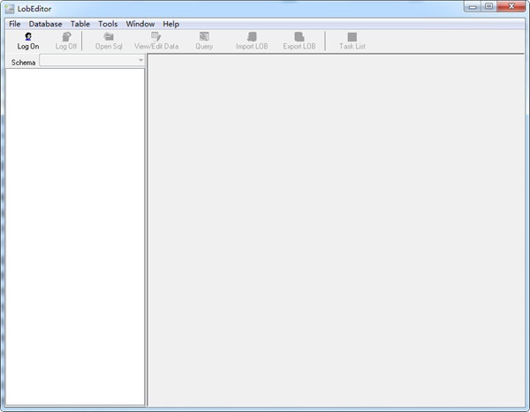This screenshot has width=530, height=412.
Task: Click the Export LOB toolbar icon
Action: coord(299,36)
